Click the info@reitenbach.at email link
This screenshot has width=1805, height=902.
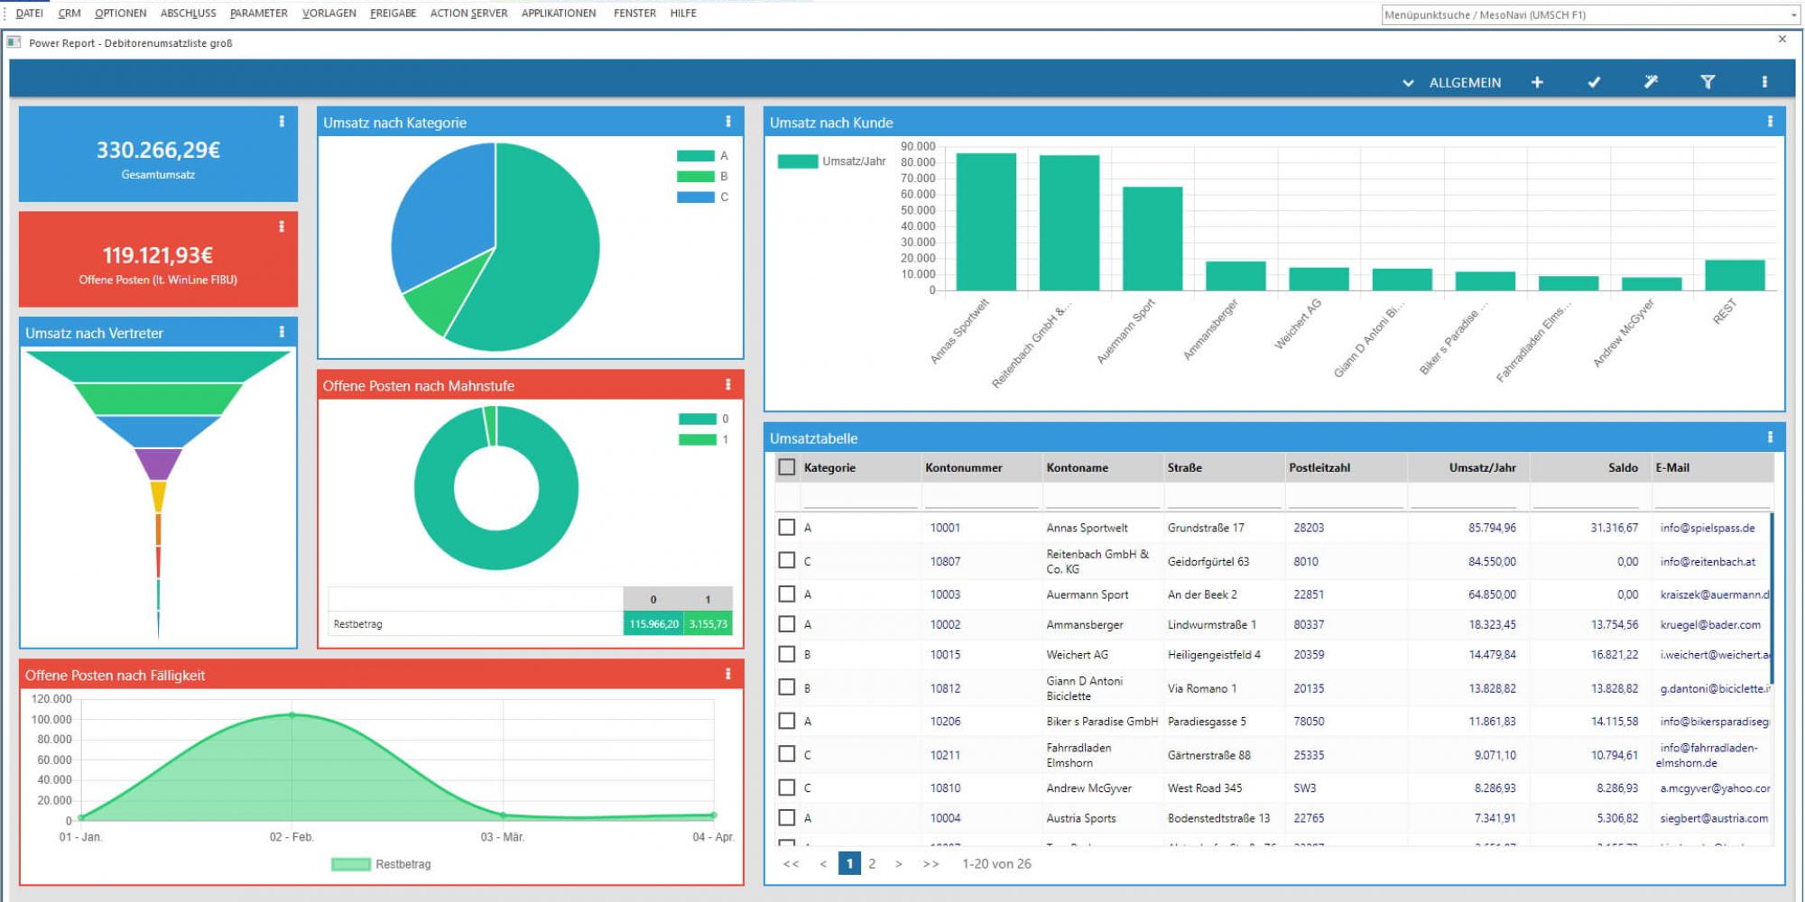click(1708, 561)
